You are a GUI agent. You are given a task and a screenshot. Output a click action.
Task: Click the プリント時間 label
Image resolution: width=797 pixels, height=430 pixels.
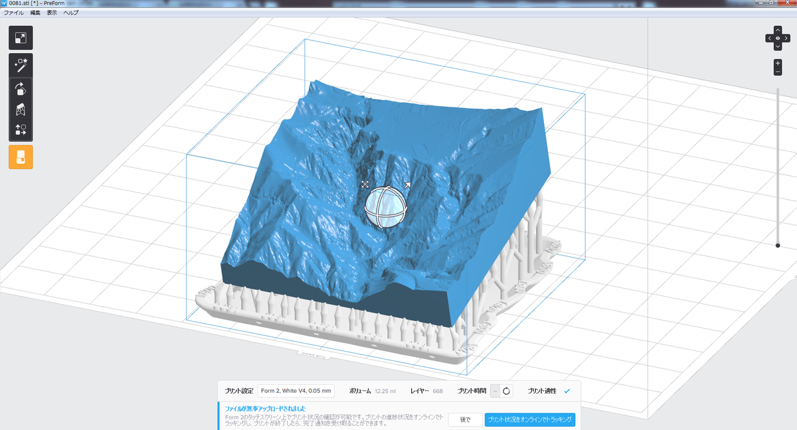click(x=472, y=392)
